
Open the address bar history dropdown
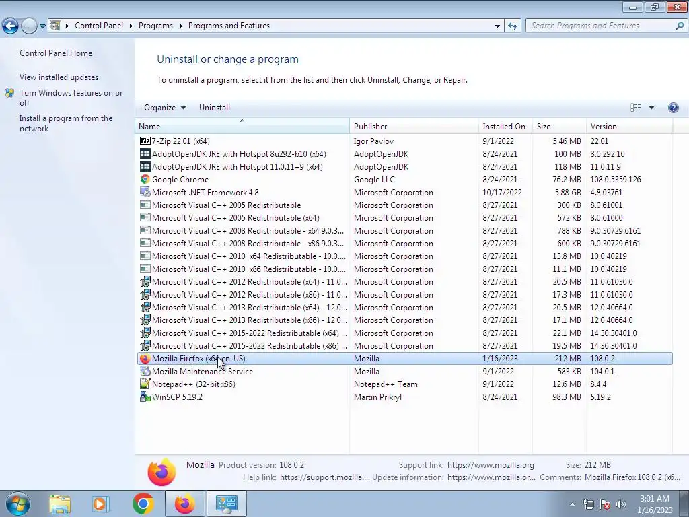click(x=497, y=26)
